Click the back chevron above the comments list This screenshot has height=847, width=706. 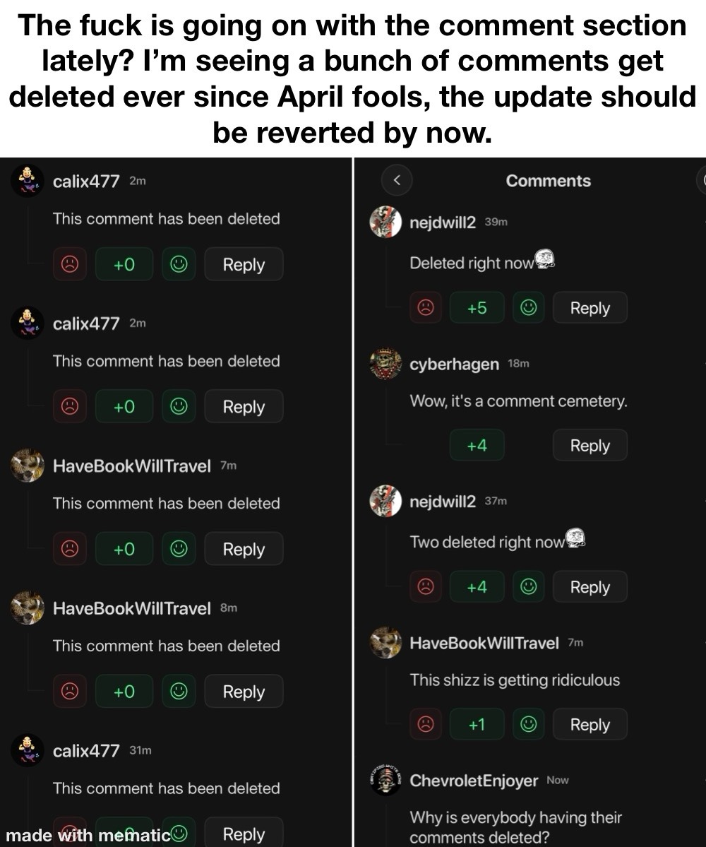pyautogui.click(x=397, y=180)
